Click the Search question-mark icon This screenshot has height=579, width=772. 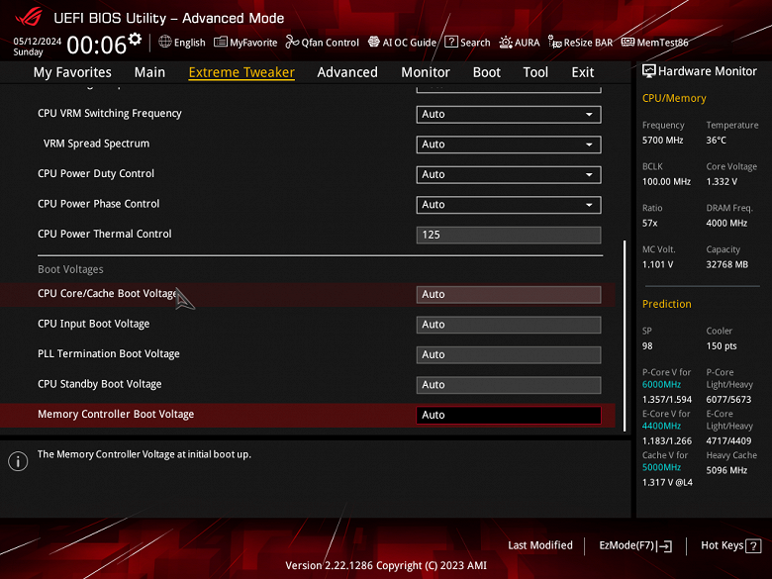[451, 42]
